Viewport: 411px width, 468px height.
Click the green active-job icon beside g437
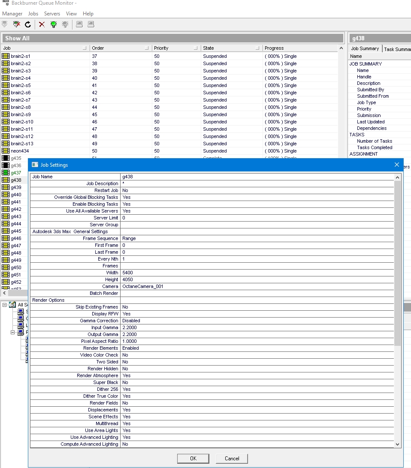pyautogui.click(x=6, y=173)
